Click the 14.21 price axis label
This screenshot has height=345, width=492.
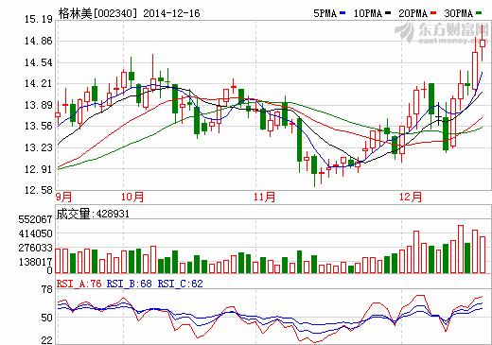click(x=39, y=83)
